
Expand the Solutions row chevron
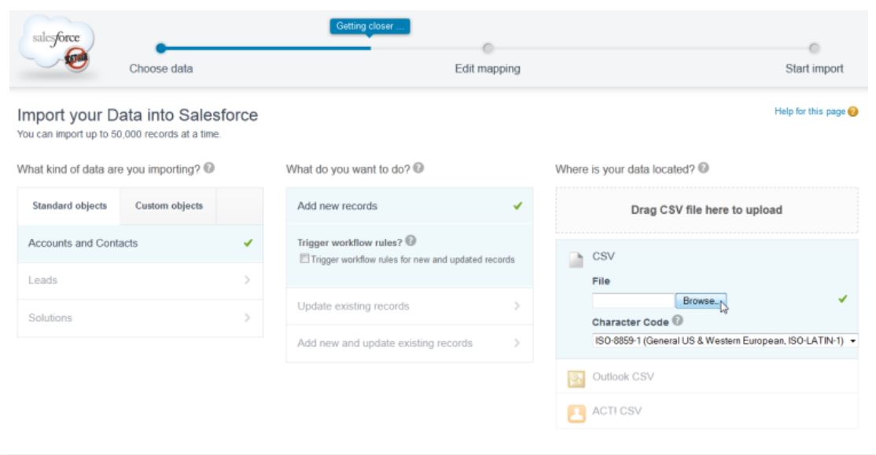[x=247, y=317]
